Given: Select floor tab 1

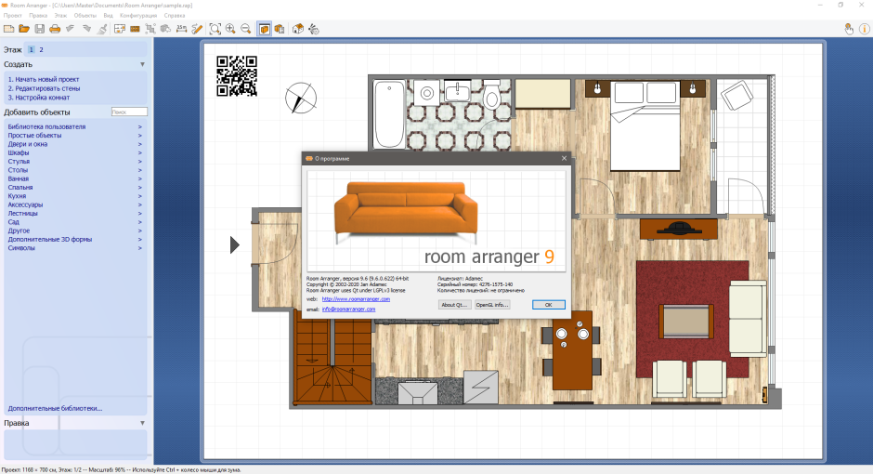Looking at the screenshot, I should [x=32, y=49].
